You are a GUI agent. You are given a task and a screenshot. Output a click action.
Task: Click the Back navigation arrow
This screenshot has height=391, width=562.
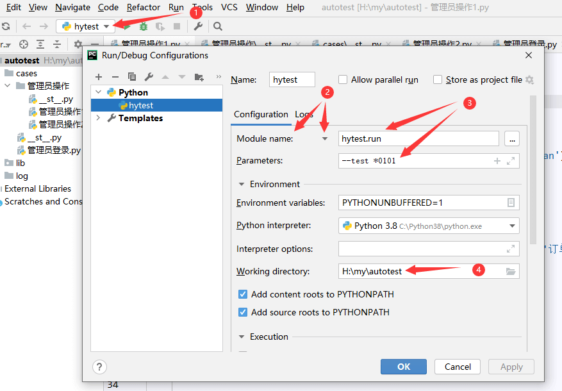(x=26, y=26)
